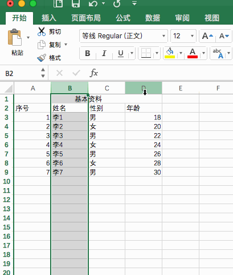Open the underline style dropdown arrow

132,53
